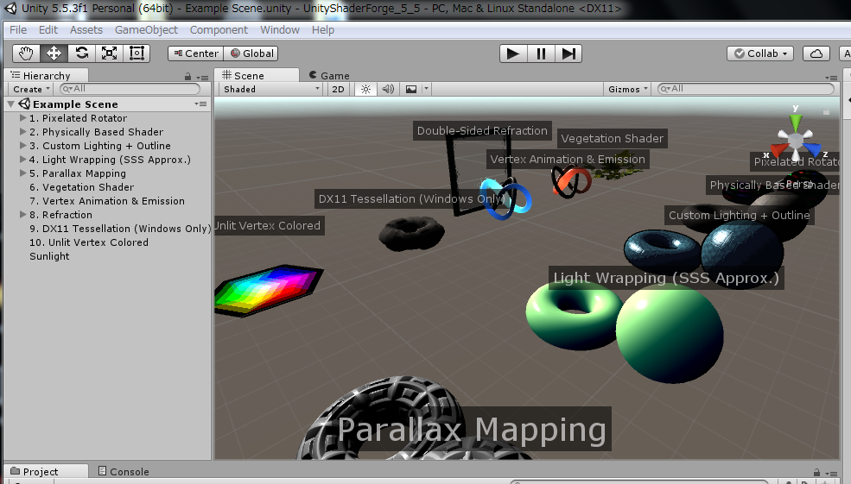Screen dimensions: 851x484
Task: Switch to the Game tab
Action: pyautogui.click(x=329, y=75)
